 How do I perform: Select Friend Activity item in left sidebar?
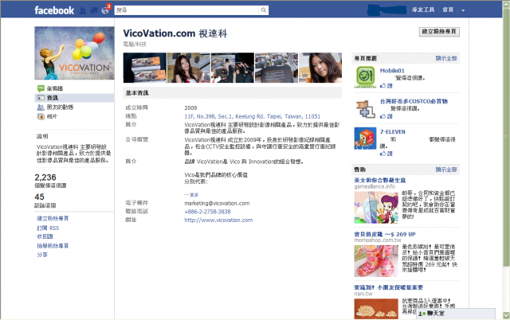(74, 107)
